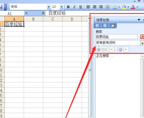Open 信息检索 pane menu arrow

[139, 20]
